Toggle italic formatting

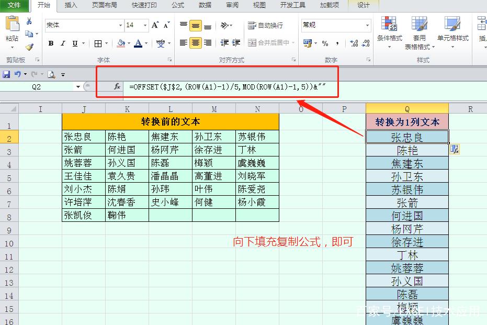tap(63, 43)
